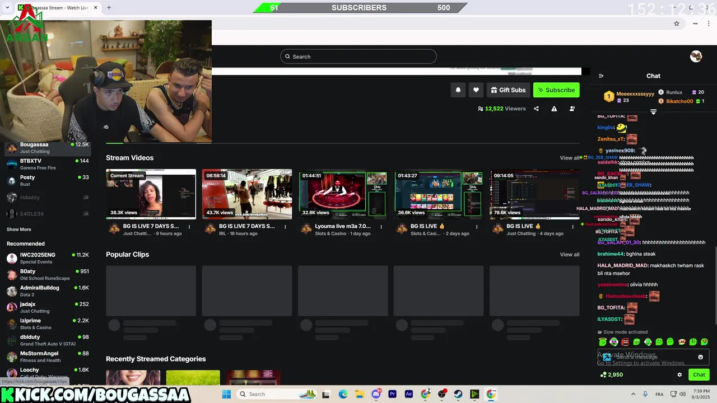Select Posty channel in sidebar
Screen dimensions: 717x403
(x=48, y=180)
